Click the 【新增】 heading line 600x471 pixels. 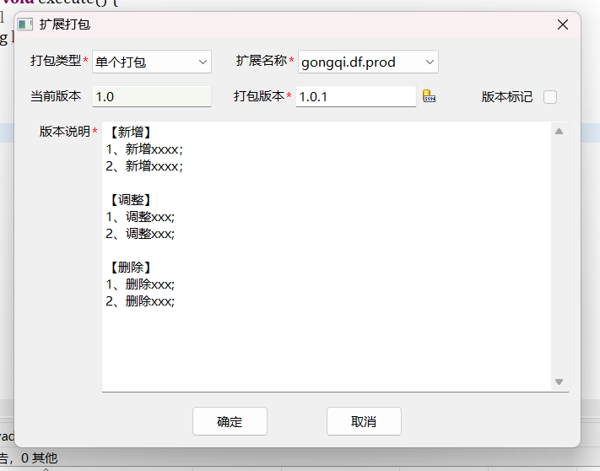131,132
